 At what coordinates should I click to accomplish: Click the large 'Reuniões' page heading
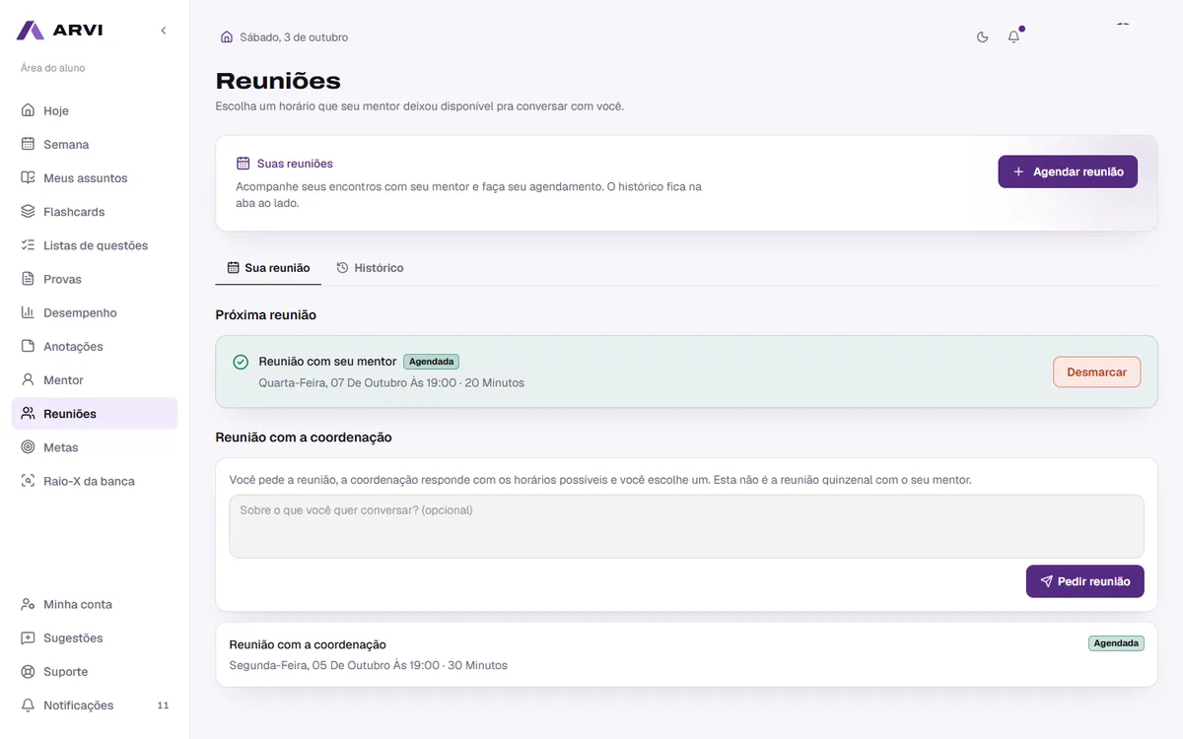pos(278,81)
